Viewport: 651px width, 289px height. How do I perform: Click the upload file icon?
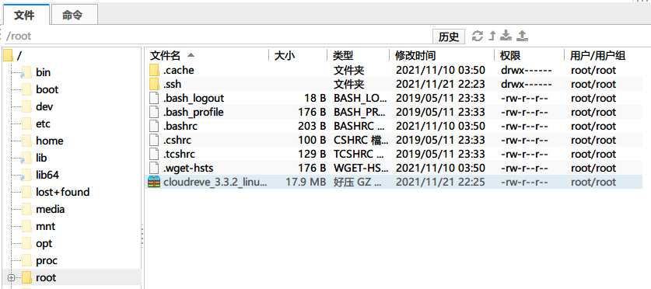[x=522, y=36]
